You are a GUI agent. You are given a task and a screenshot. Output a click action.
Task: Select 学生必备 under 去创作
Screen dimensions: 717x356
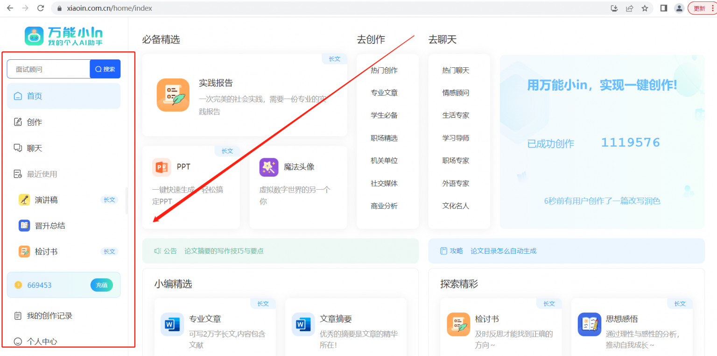point(384,115)
